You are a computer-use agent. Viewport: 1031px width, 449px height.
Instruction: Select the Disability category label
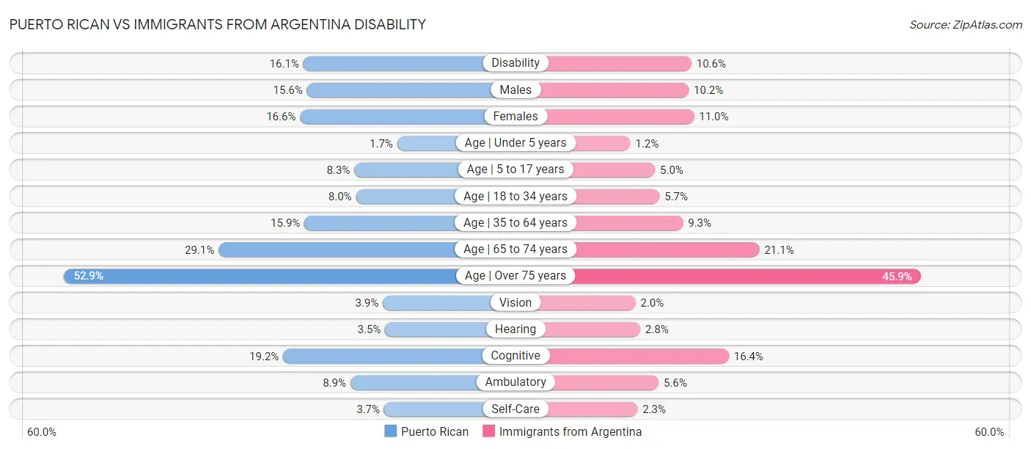[x=515, y=63]
